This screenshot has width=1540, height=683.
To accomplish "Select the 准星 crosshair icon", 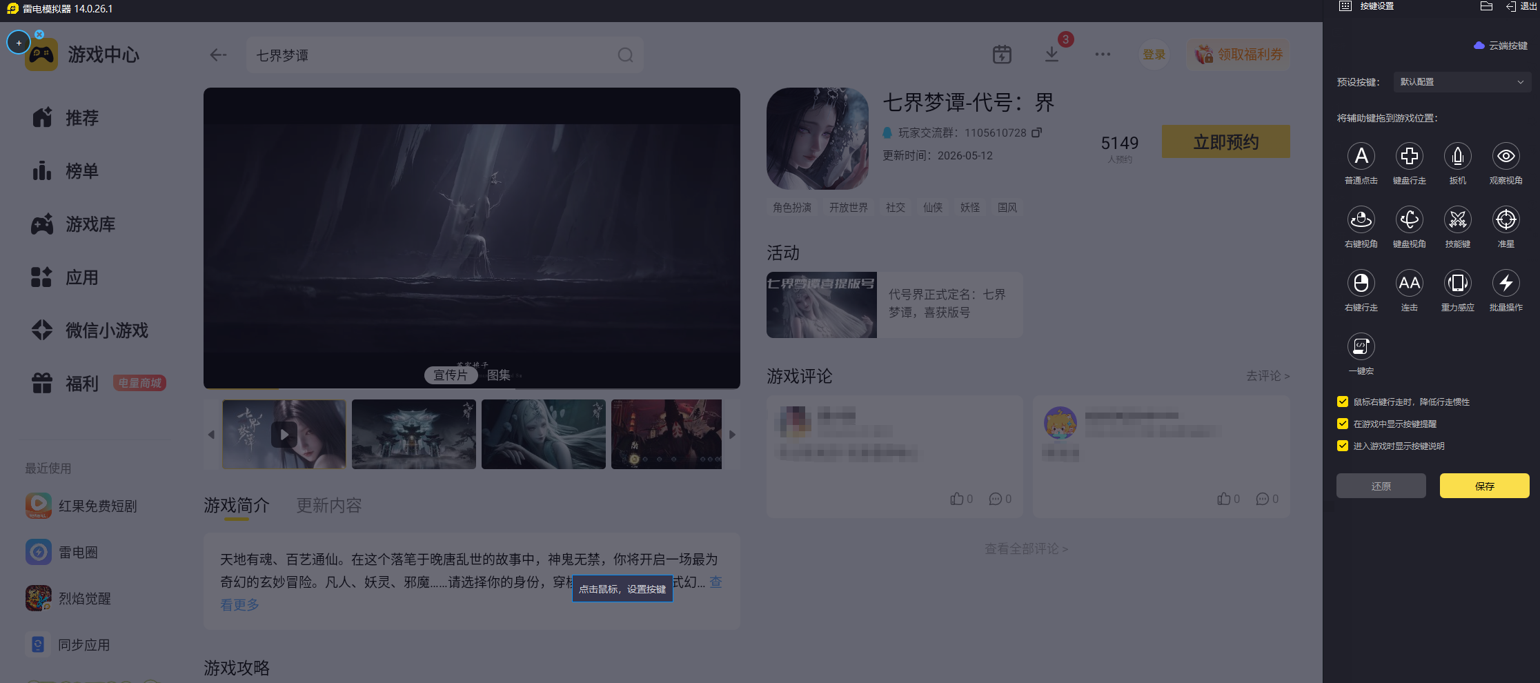I will (1506, 220).
